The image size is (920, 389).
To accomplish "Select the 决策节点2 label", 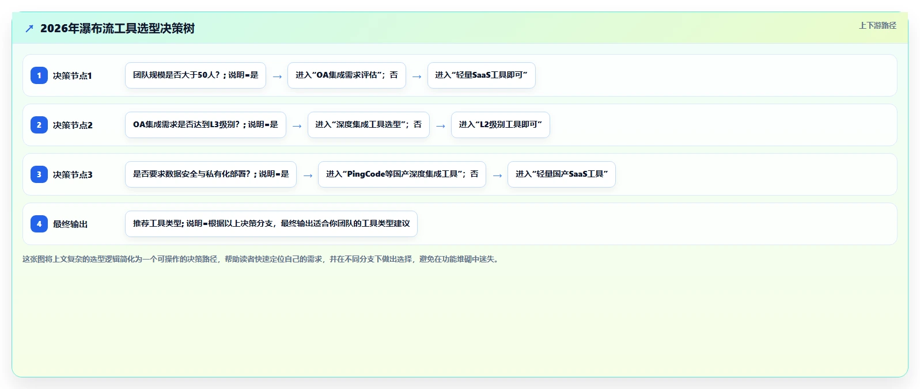I will (x=73, y=125).
